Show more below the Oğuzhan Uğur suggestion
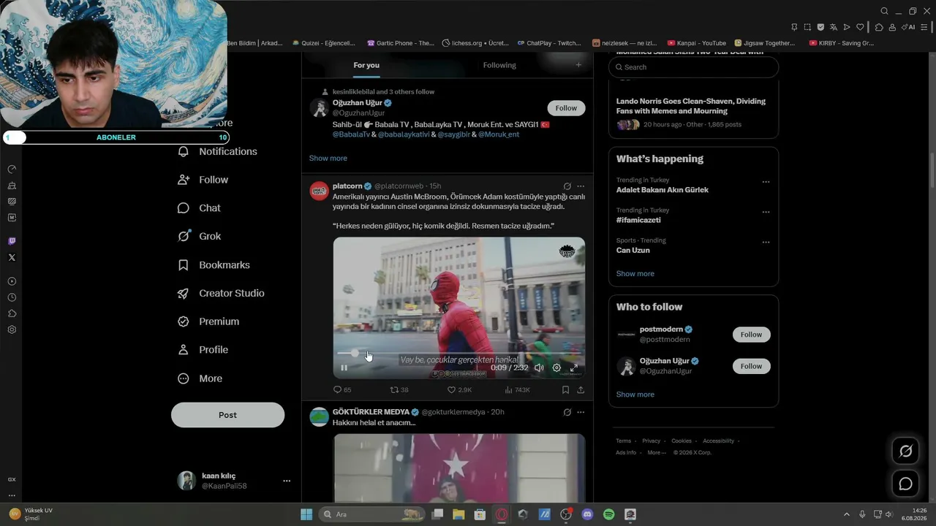The width and height of the screenshot is (936, 526). (x=328, y=158)
